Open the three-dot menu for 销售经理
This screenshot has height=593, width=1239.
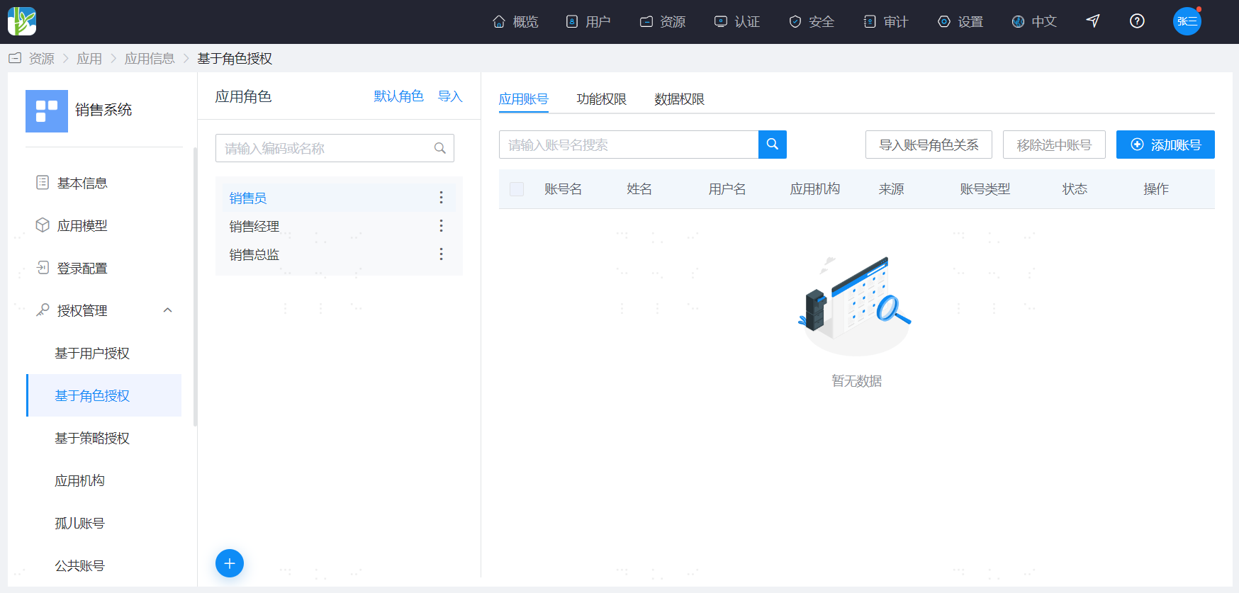pos(441,225)
